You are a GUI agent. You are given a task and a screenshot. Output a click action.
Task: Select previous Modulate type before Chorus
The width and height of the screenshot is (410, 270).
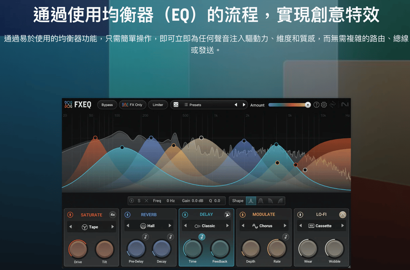(x=243, y=226)
